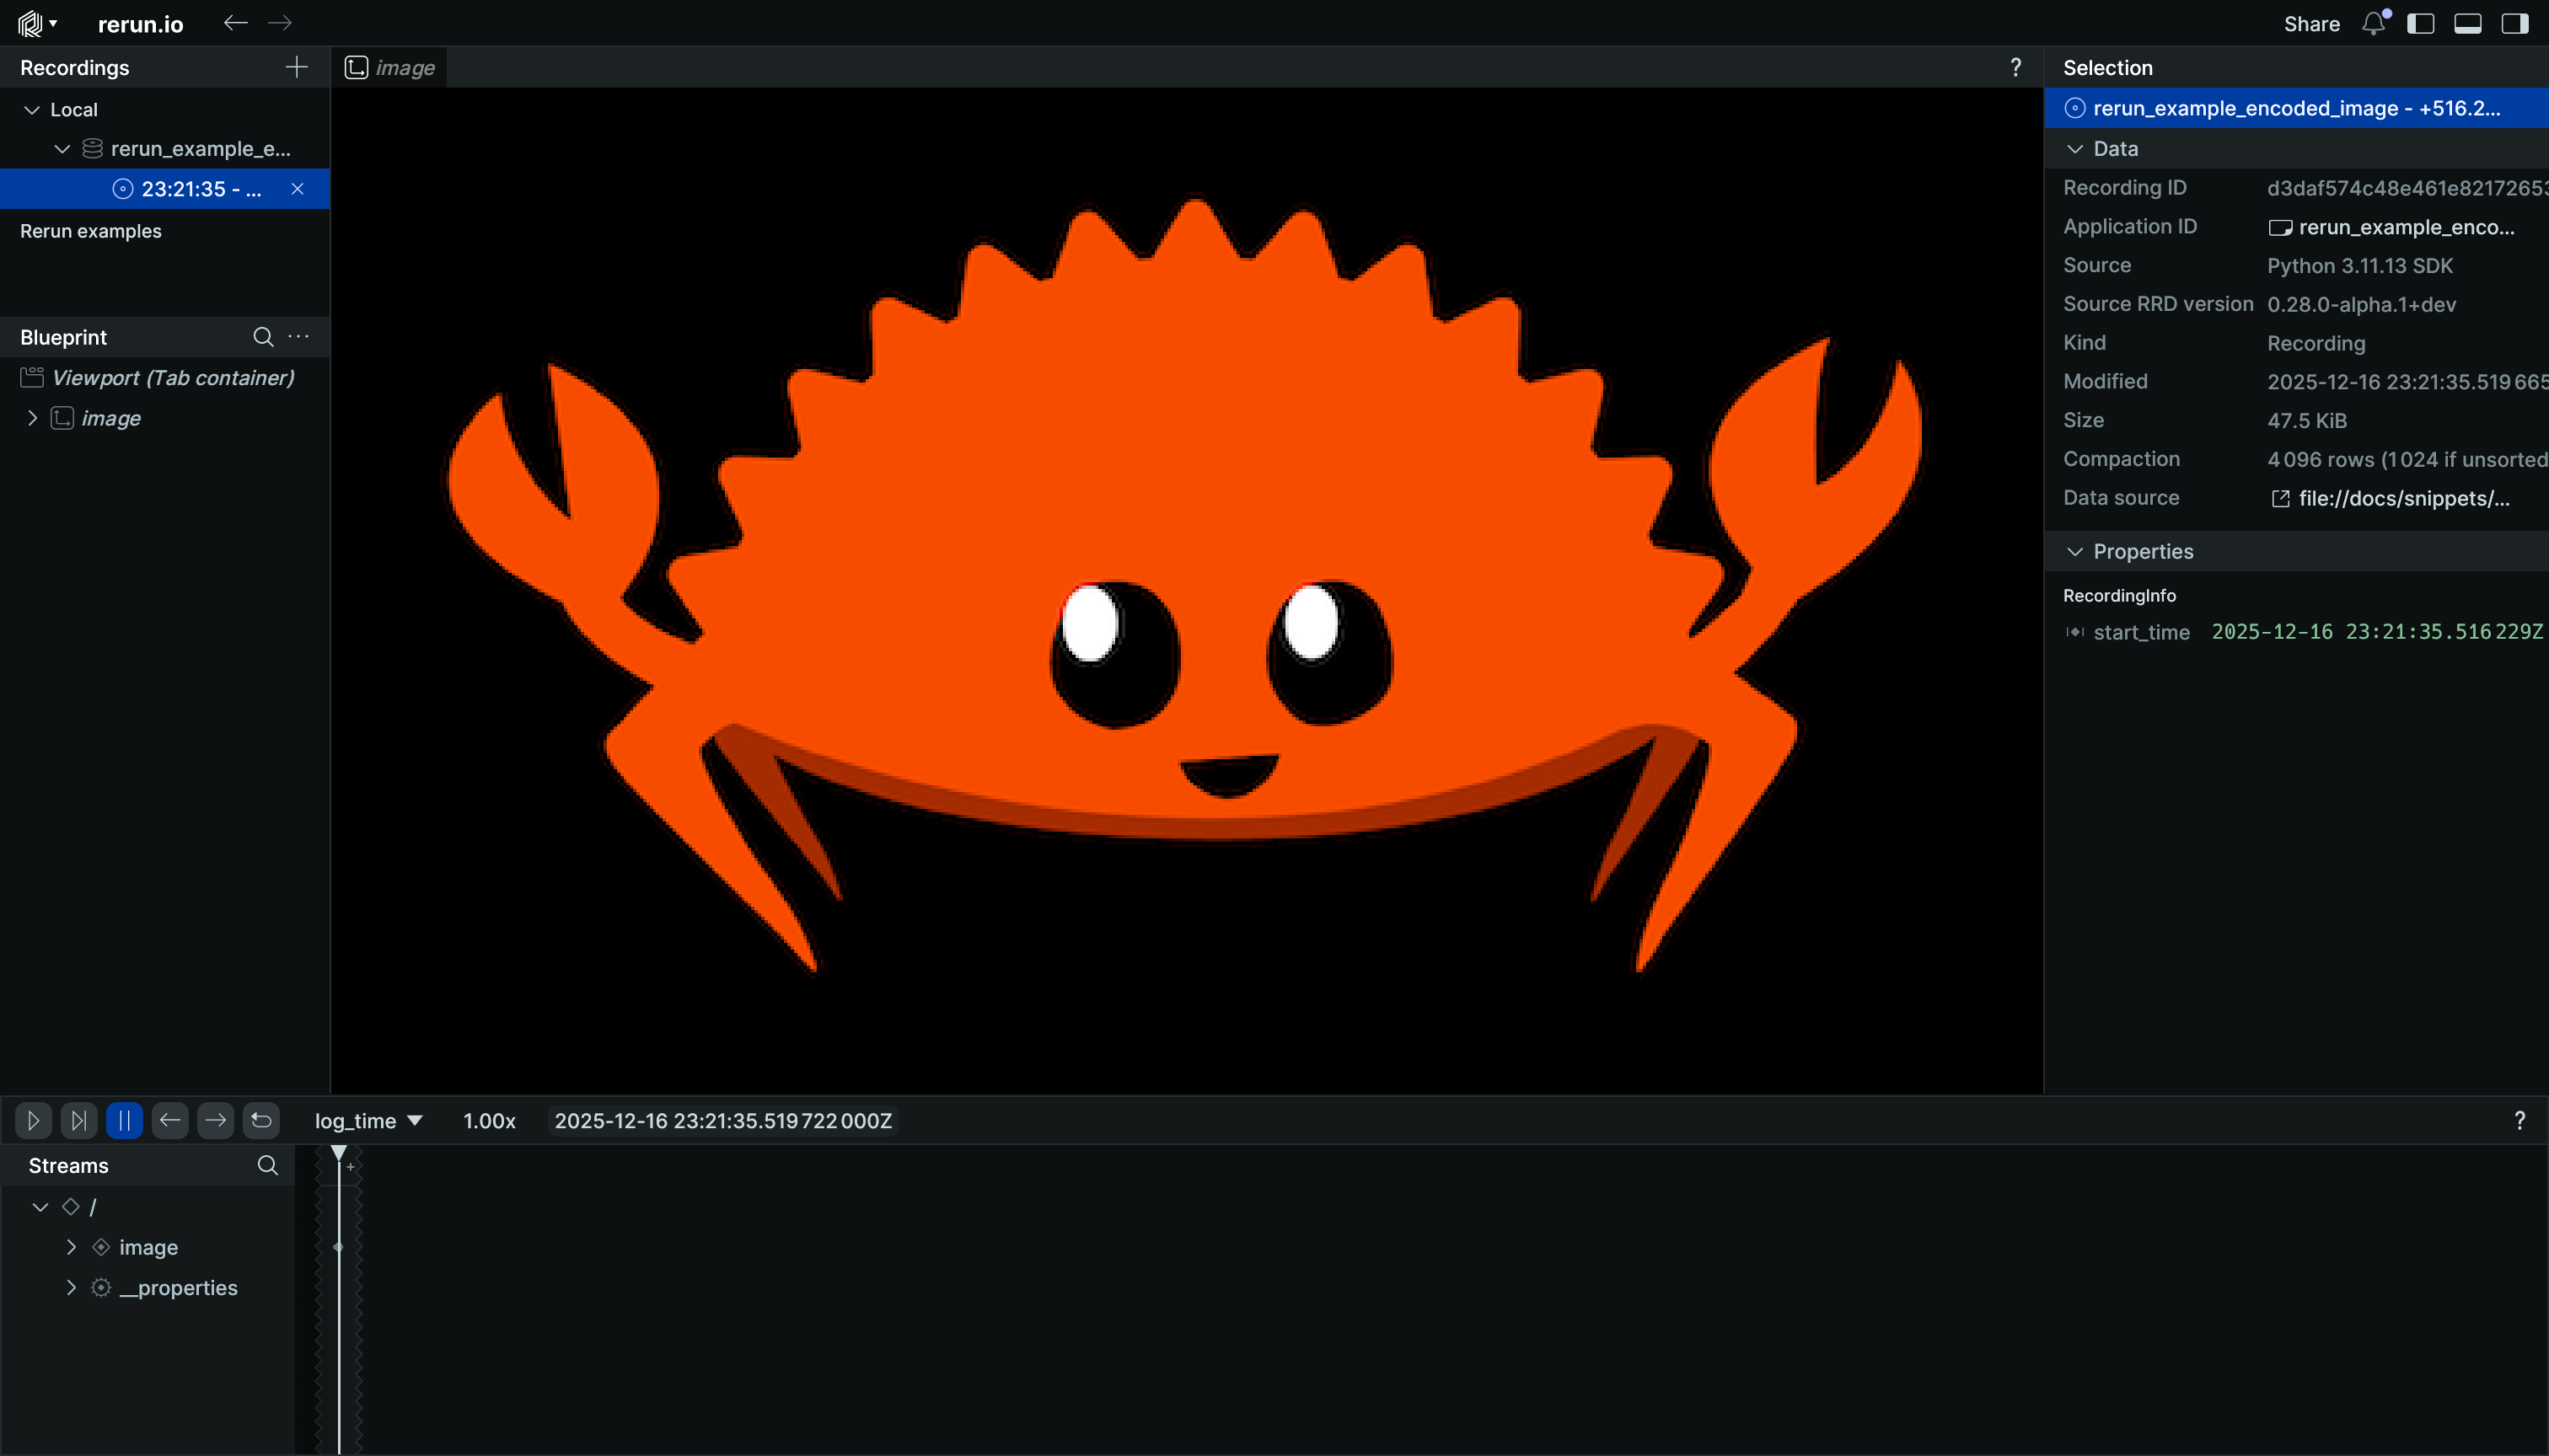Expand the image entity in Streams
This screenshot has width=2549, height=1456.
click(x=71, y=1247)
